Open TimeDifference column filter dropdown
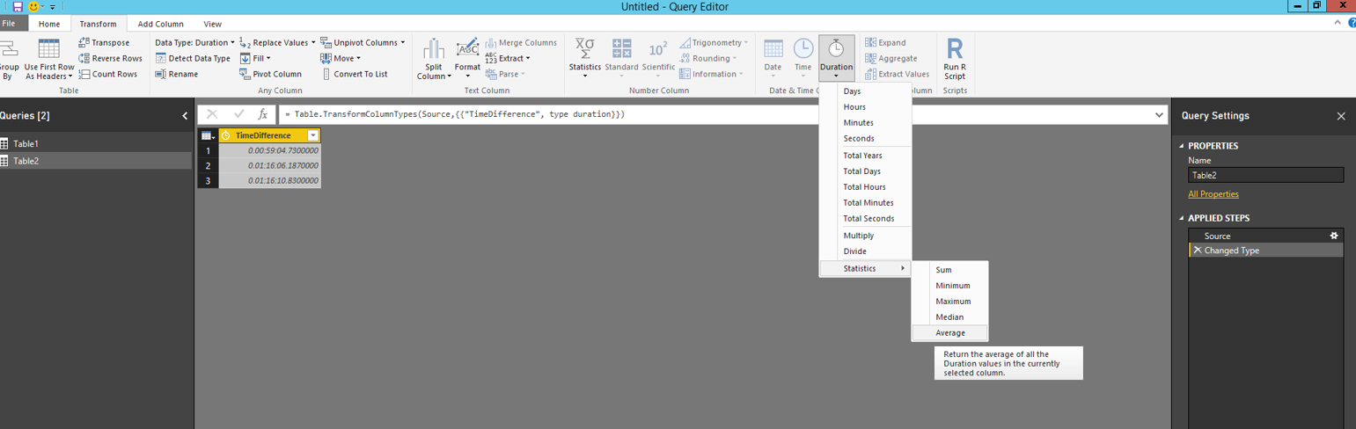1356x429 pixels. (312, 135)
